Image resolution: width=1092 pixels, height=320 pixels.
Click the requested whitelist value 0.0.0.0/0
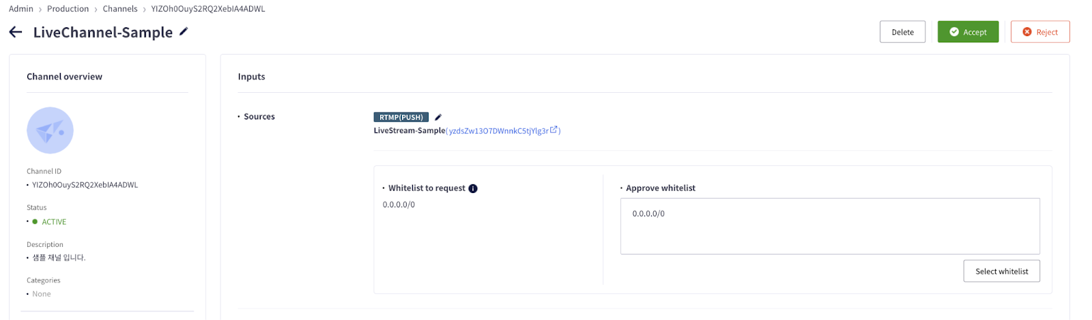tap(399, 205)
